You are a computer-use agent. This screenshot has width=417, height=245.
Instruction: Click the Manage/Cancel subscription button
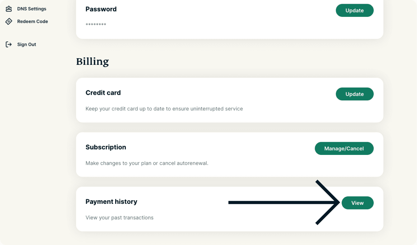(x=344, y=149)
